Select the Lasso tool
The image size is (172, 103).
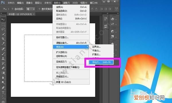[x=3, y=29]
